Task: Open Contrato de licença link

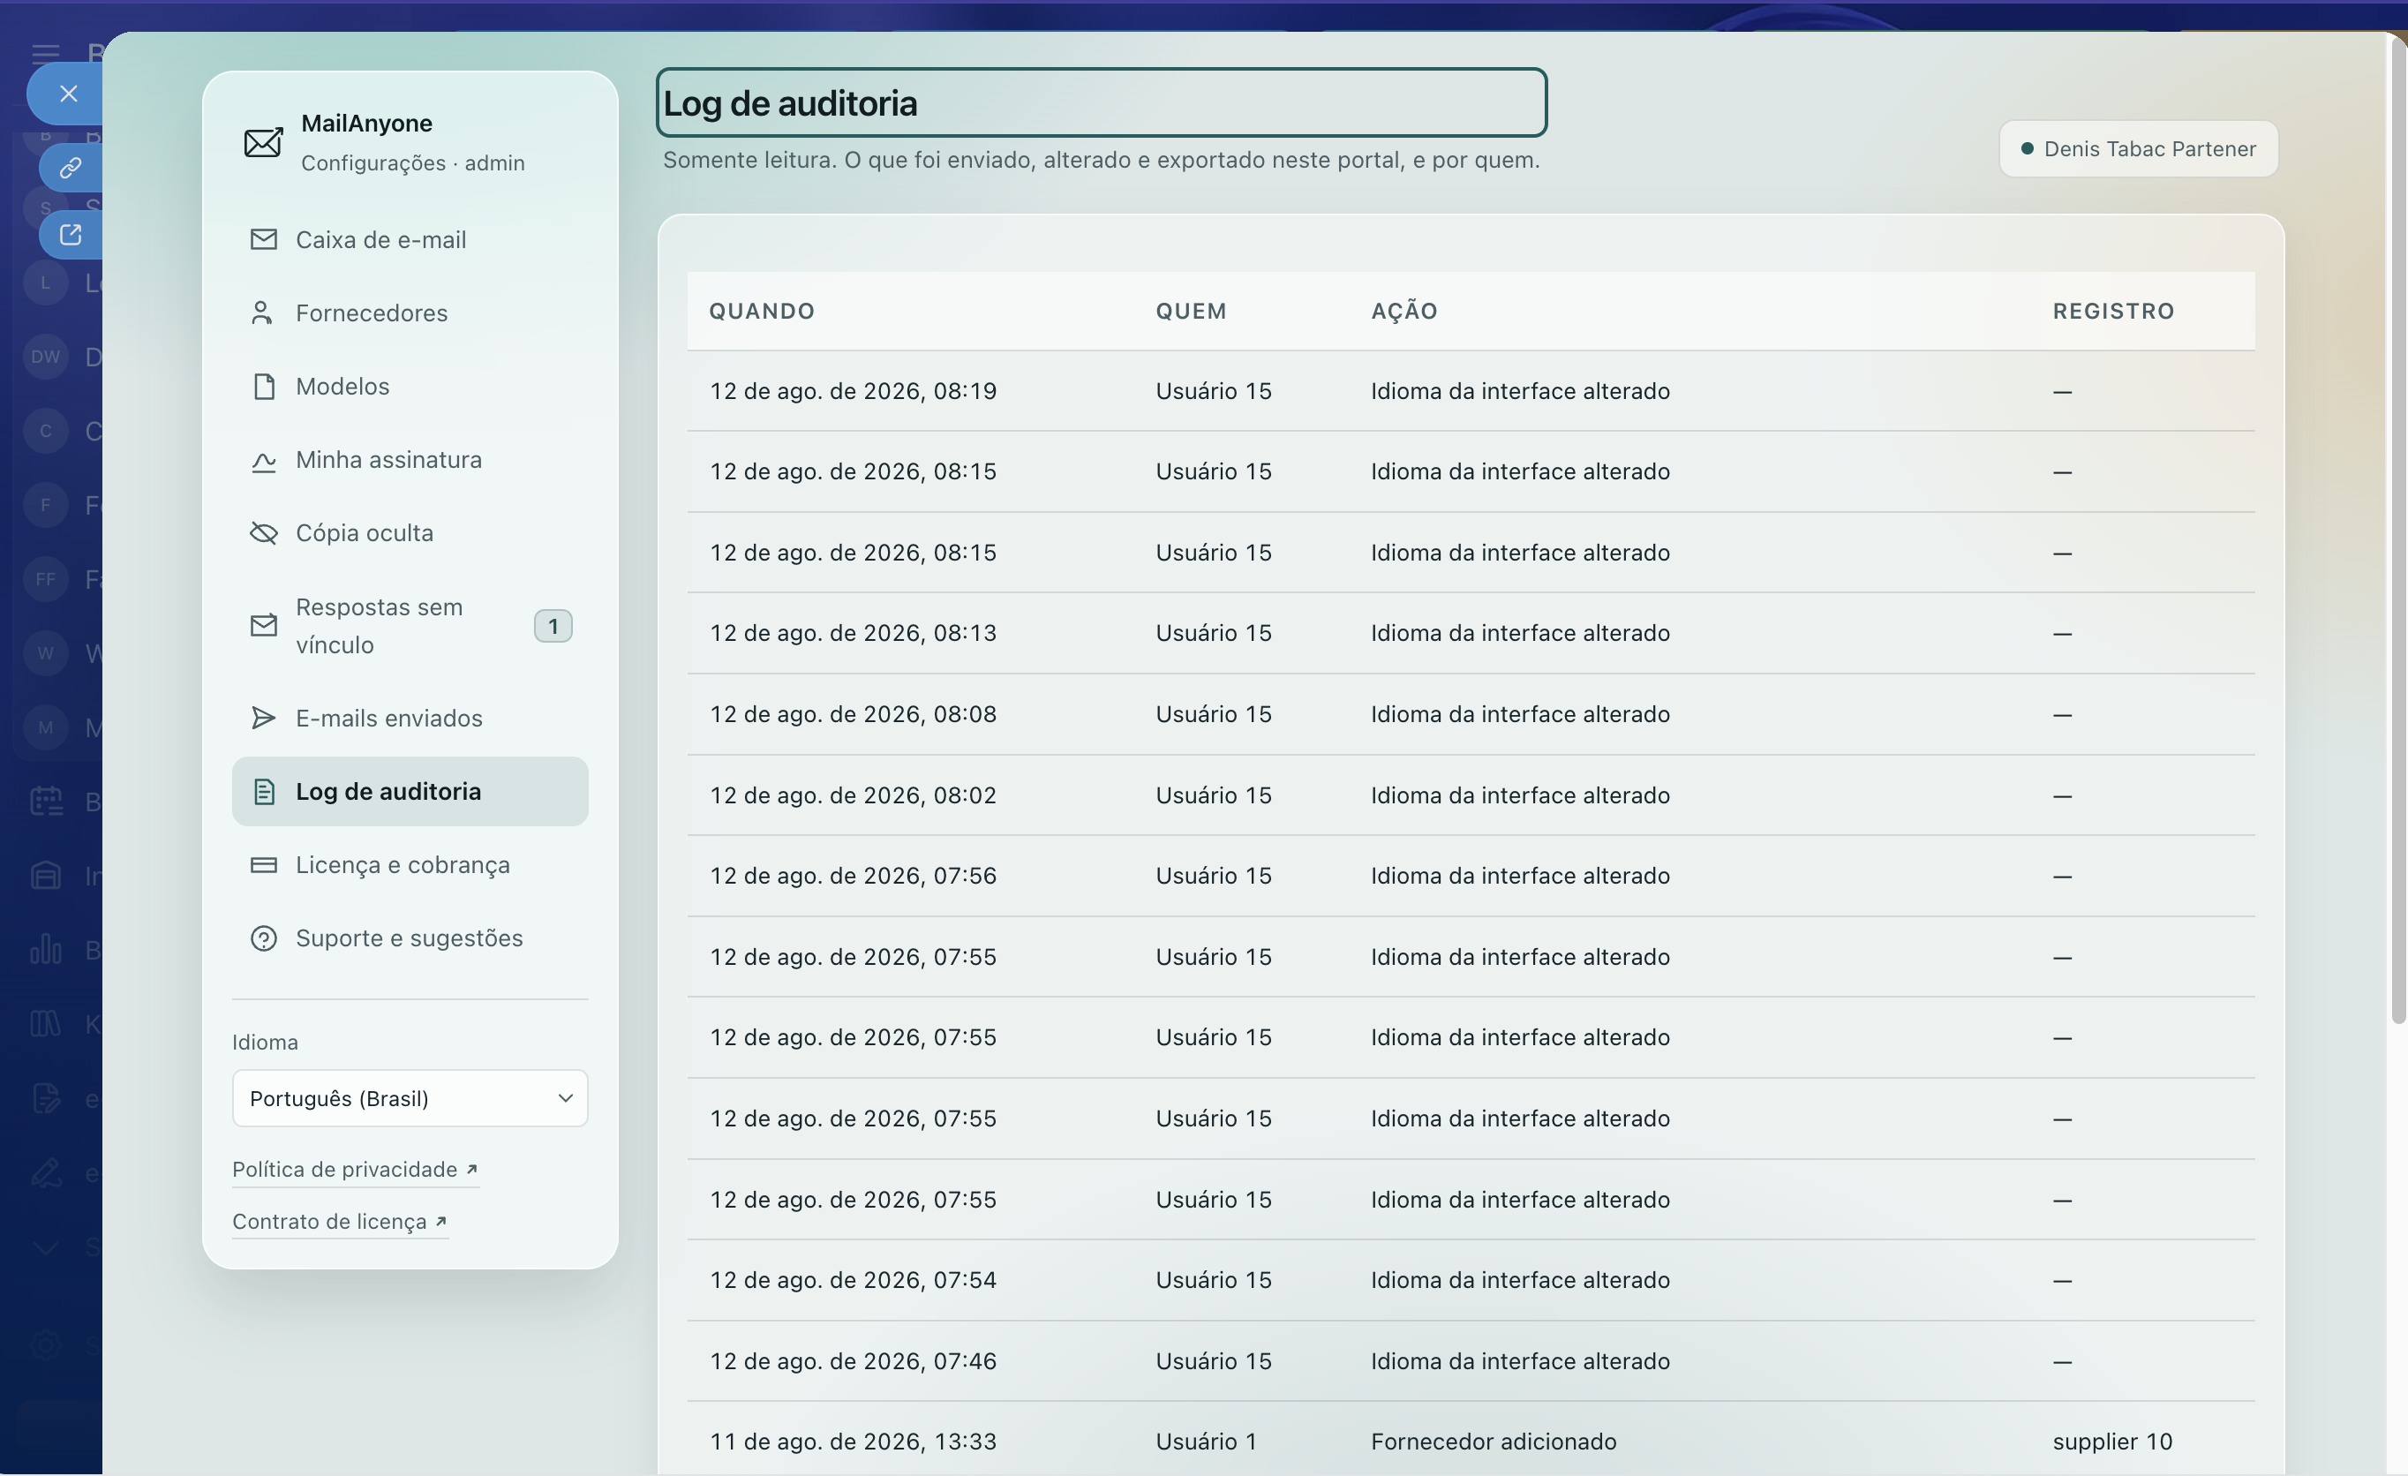Action: (x=339, y=1222)
